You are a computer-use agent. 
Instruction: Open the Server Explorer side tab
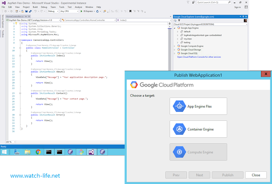[3, 21]
